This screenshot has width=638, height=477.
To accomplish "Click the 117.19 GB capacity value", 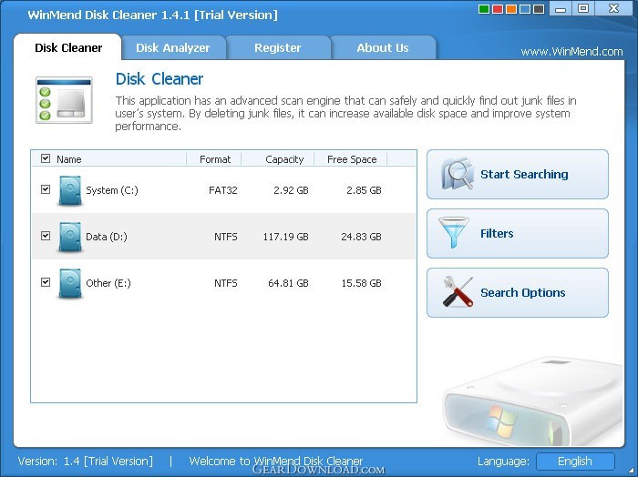I will [x=285, y=237].
